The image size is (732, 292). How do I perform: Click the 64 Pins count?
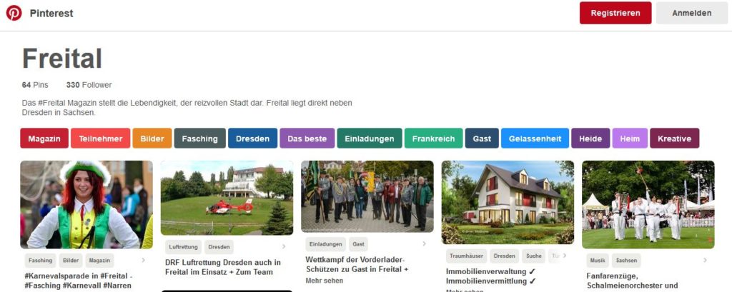35,85
